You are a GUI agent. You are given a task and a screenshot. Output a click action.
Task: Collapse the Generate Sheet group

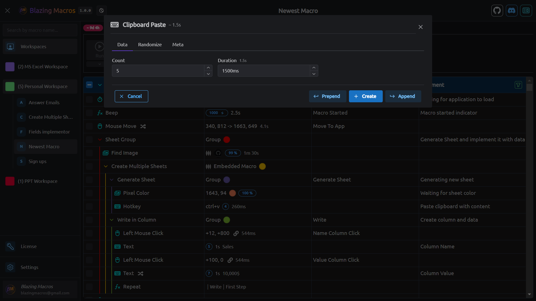coord(112,180)
